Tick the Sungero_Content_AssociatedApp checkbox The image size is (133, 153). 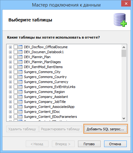16,107
